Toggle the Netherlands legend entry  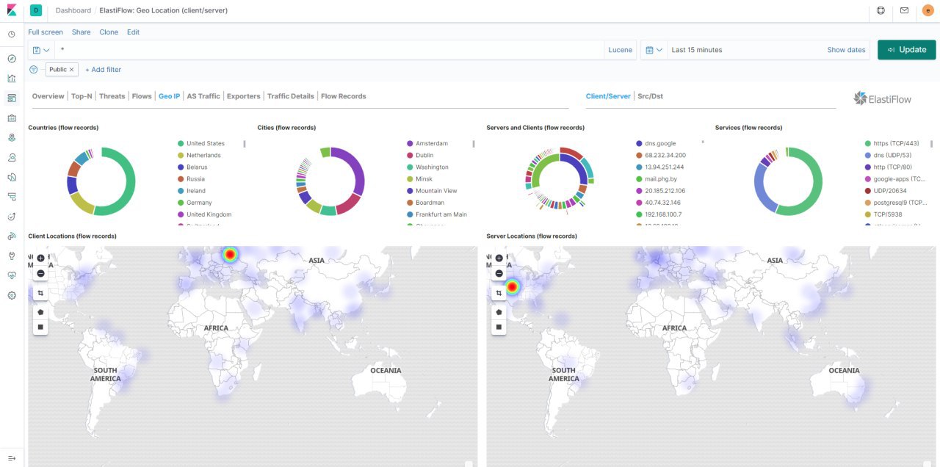(x=203, y=155)
